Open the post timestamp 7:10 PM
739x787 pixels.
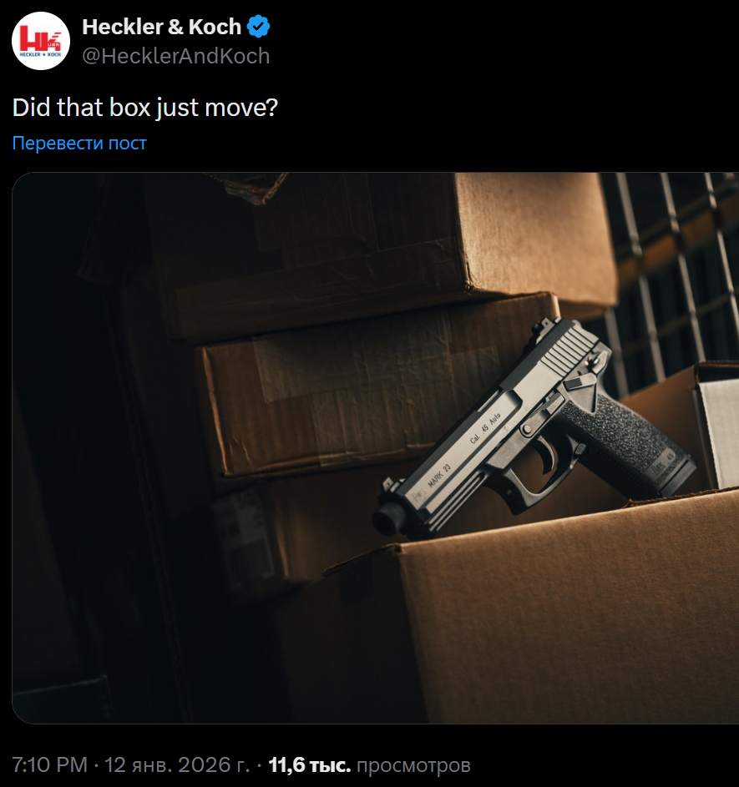point(49,765)
